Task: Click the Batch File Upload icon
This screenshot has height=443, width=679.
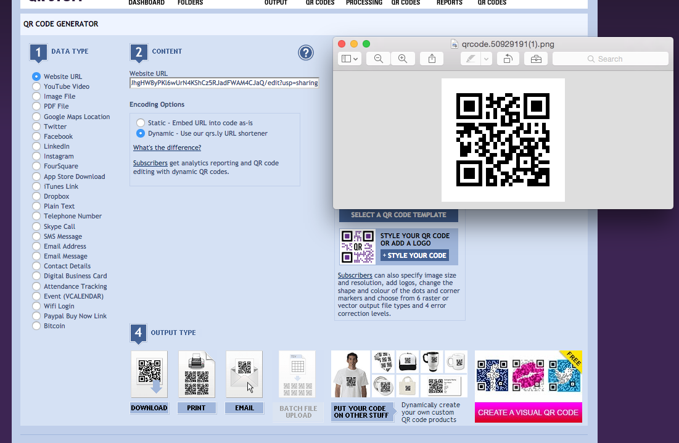Action: pos(298,373)
